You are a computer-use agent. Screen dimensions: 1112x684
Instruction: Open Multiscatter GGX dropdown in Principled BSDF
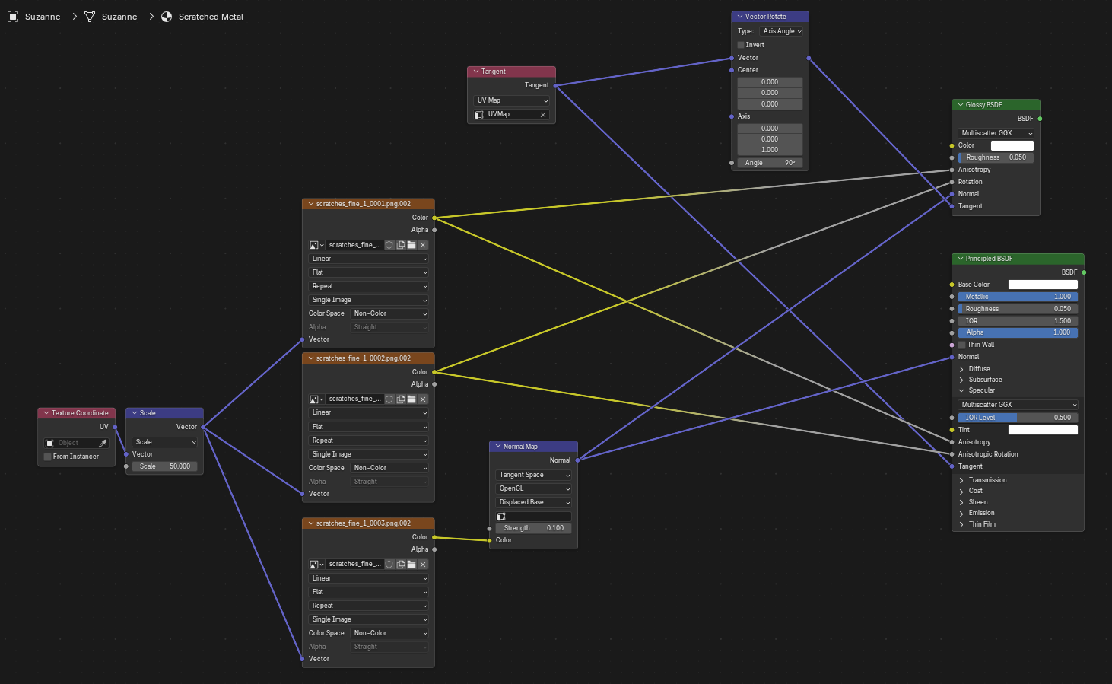point(1018,405)
